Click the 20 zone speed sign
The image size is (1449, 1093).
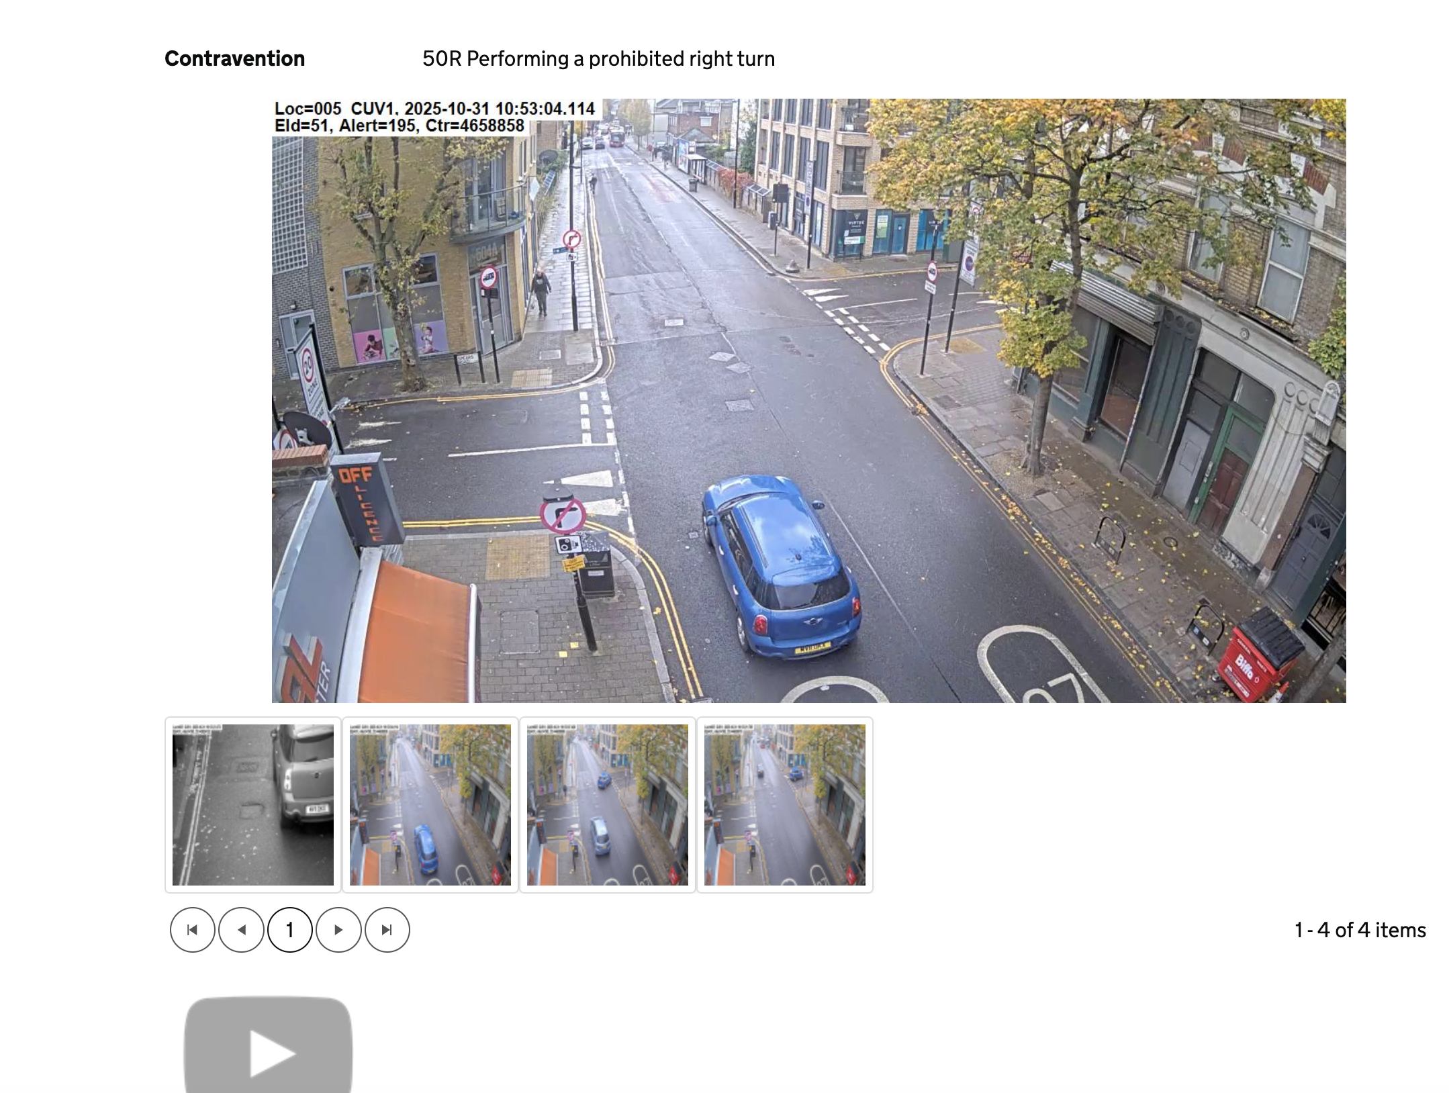pos(308,369)
